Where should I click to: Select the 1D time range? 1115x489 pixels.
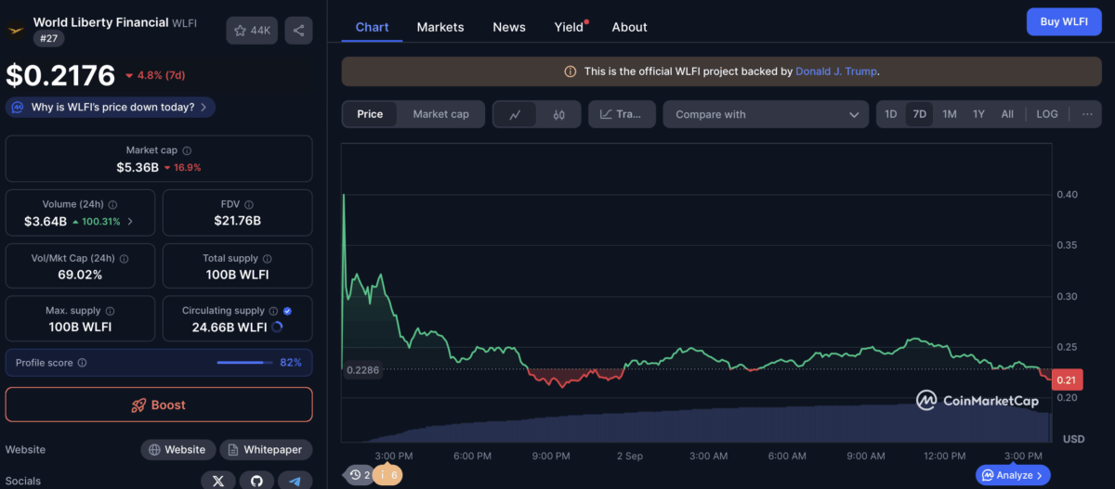pyautogui.click(x=890, y=114)
